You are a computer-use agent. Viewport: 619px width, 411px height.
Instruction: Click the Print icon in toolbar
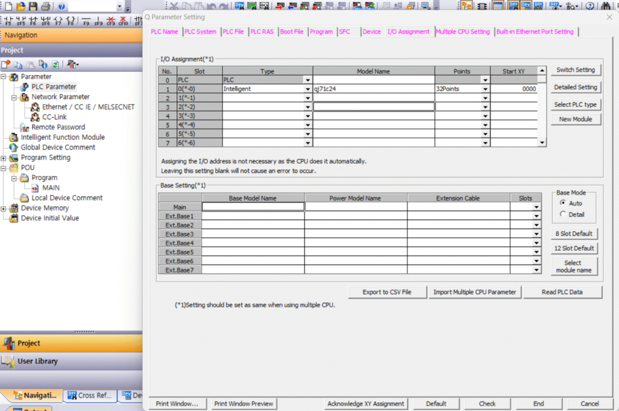(x=45, y=7)
